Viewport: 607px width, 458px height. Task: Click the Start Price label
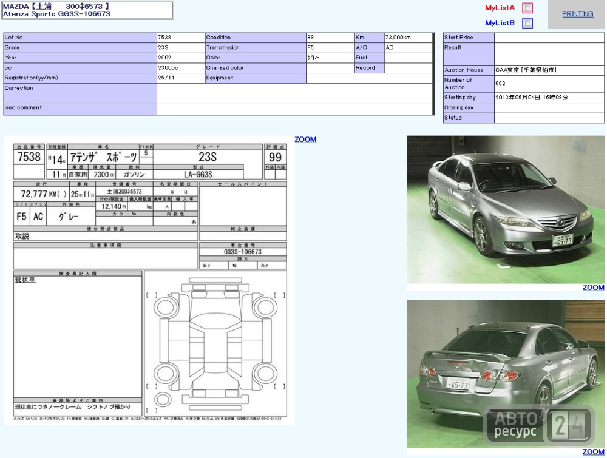(459, 38)
